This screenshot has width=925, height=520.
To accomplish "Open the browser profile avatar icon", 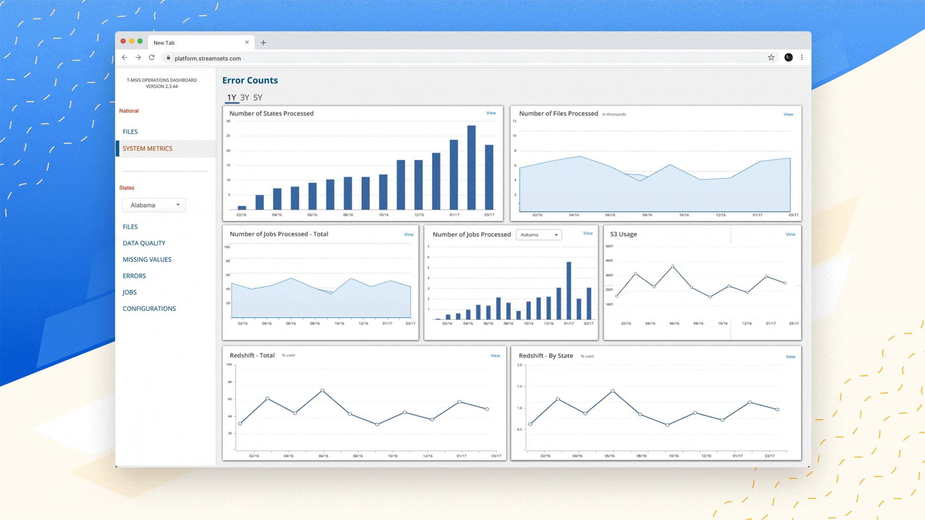I will tap(788, 57).
